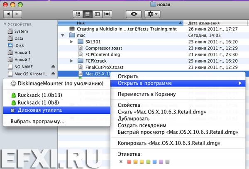The height and width of the screenshot is (169, 249).
Task: Select the Compressor.toast file icon
Action: point(81,48)
